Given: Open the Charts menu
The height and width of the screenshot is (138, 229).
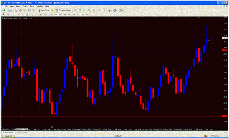Looking at the screenshot, I should pos(25,7).
